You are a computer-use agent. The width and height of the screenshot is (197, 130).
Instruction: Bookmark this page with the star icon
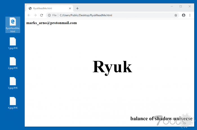tap(176, 15)
